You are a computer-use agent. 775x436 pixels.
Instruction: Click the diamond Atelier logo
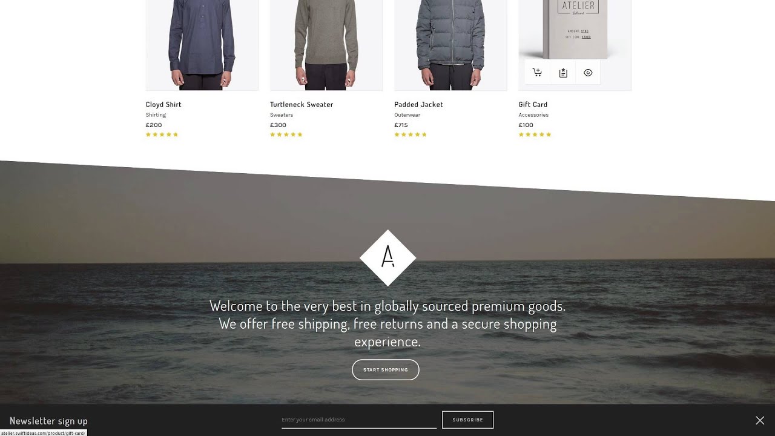pyautogui.click(x=387, y=258)
